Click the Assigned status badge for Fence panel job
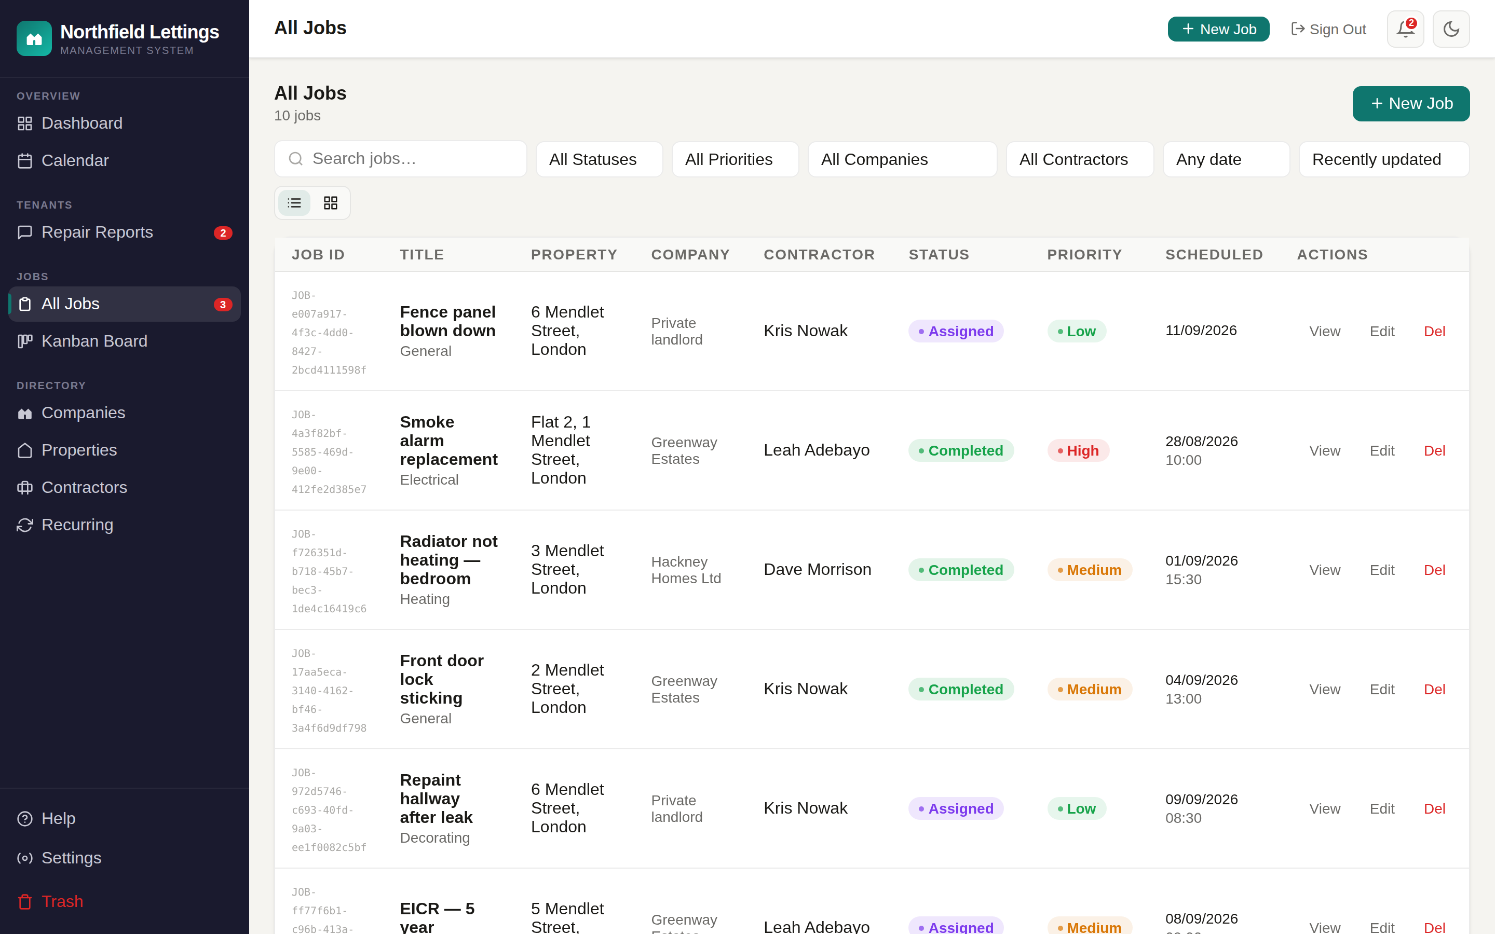The width and height of the screenshot is (1495, 934). point(956,332)
